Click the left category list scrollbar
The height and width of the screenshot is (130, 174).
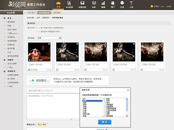(103, 107)
